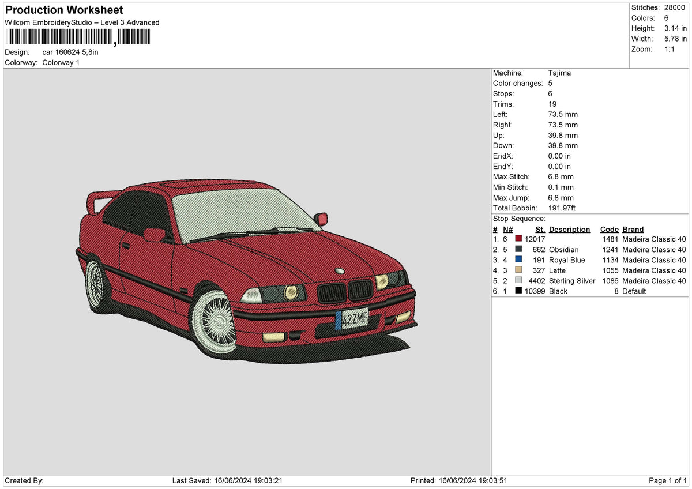This screenshot has height=489, width=692.
Task: Click the Machine value Tajima
Action: click(559, 73)
